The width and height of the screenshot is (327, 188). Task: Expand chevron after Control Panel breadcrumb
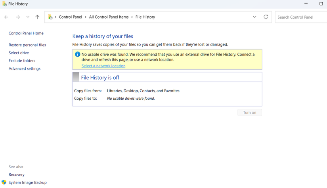86,17
